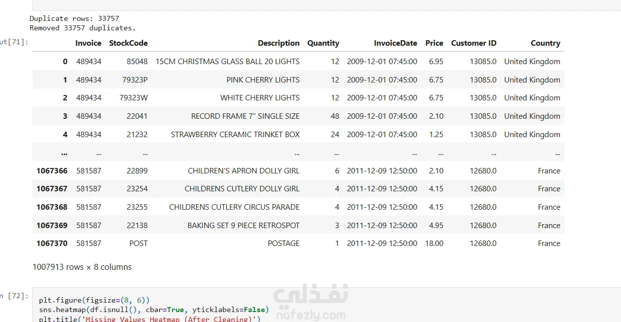621x322 pixels.
Task: Select row index 4
Action: (65, 135)
